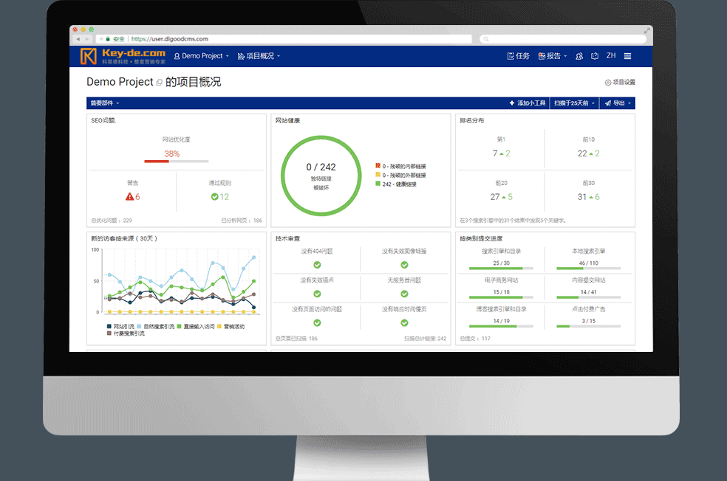Click the 扫描总计链接: 242 text
Image resolution: width=727 pixels, height=481 pixels.
425,339
